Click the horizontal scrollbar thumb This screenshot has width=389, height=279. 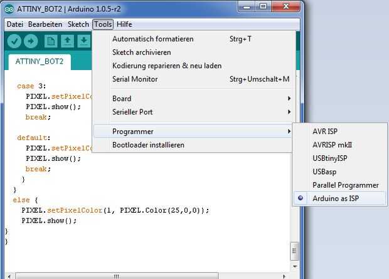click(x=117, y=276)
